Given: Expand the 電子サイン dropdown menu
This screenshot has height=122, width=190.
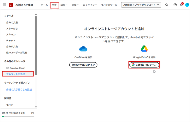Looking at the screenshot, I should pyautogui.click(x=89, y=5).
